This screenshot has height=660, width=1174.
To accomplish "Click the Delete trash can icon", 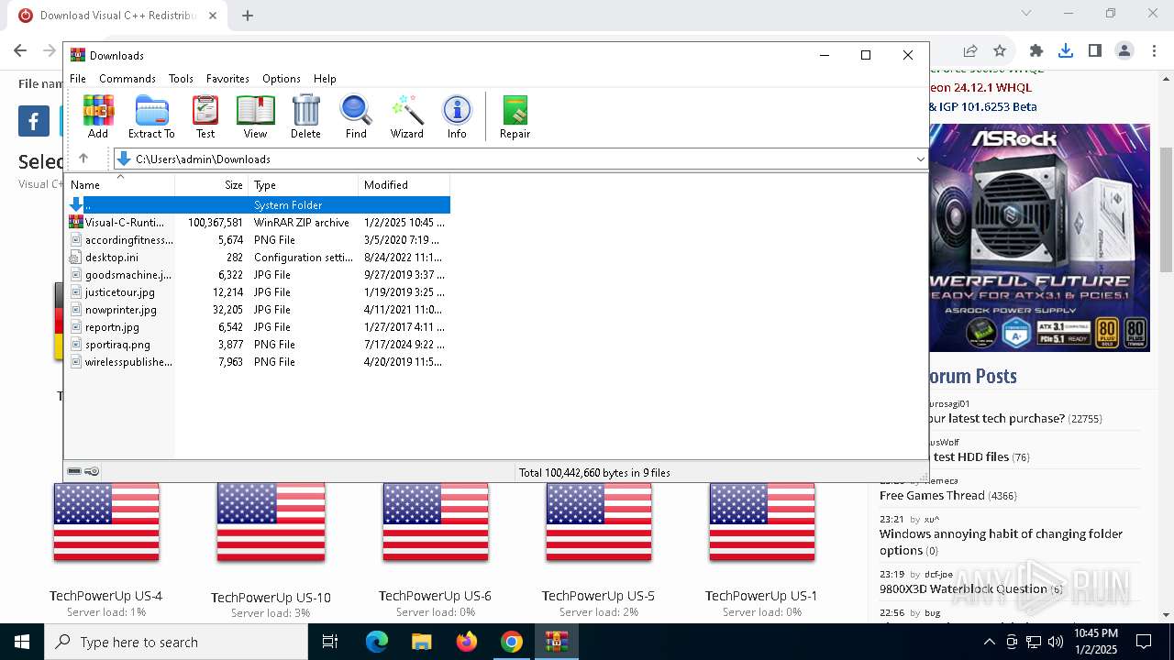I will tap(305, 116).
